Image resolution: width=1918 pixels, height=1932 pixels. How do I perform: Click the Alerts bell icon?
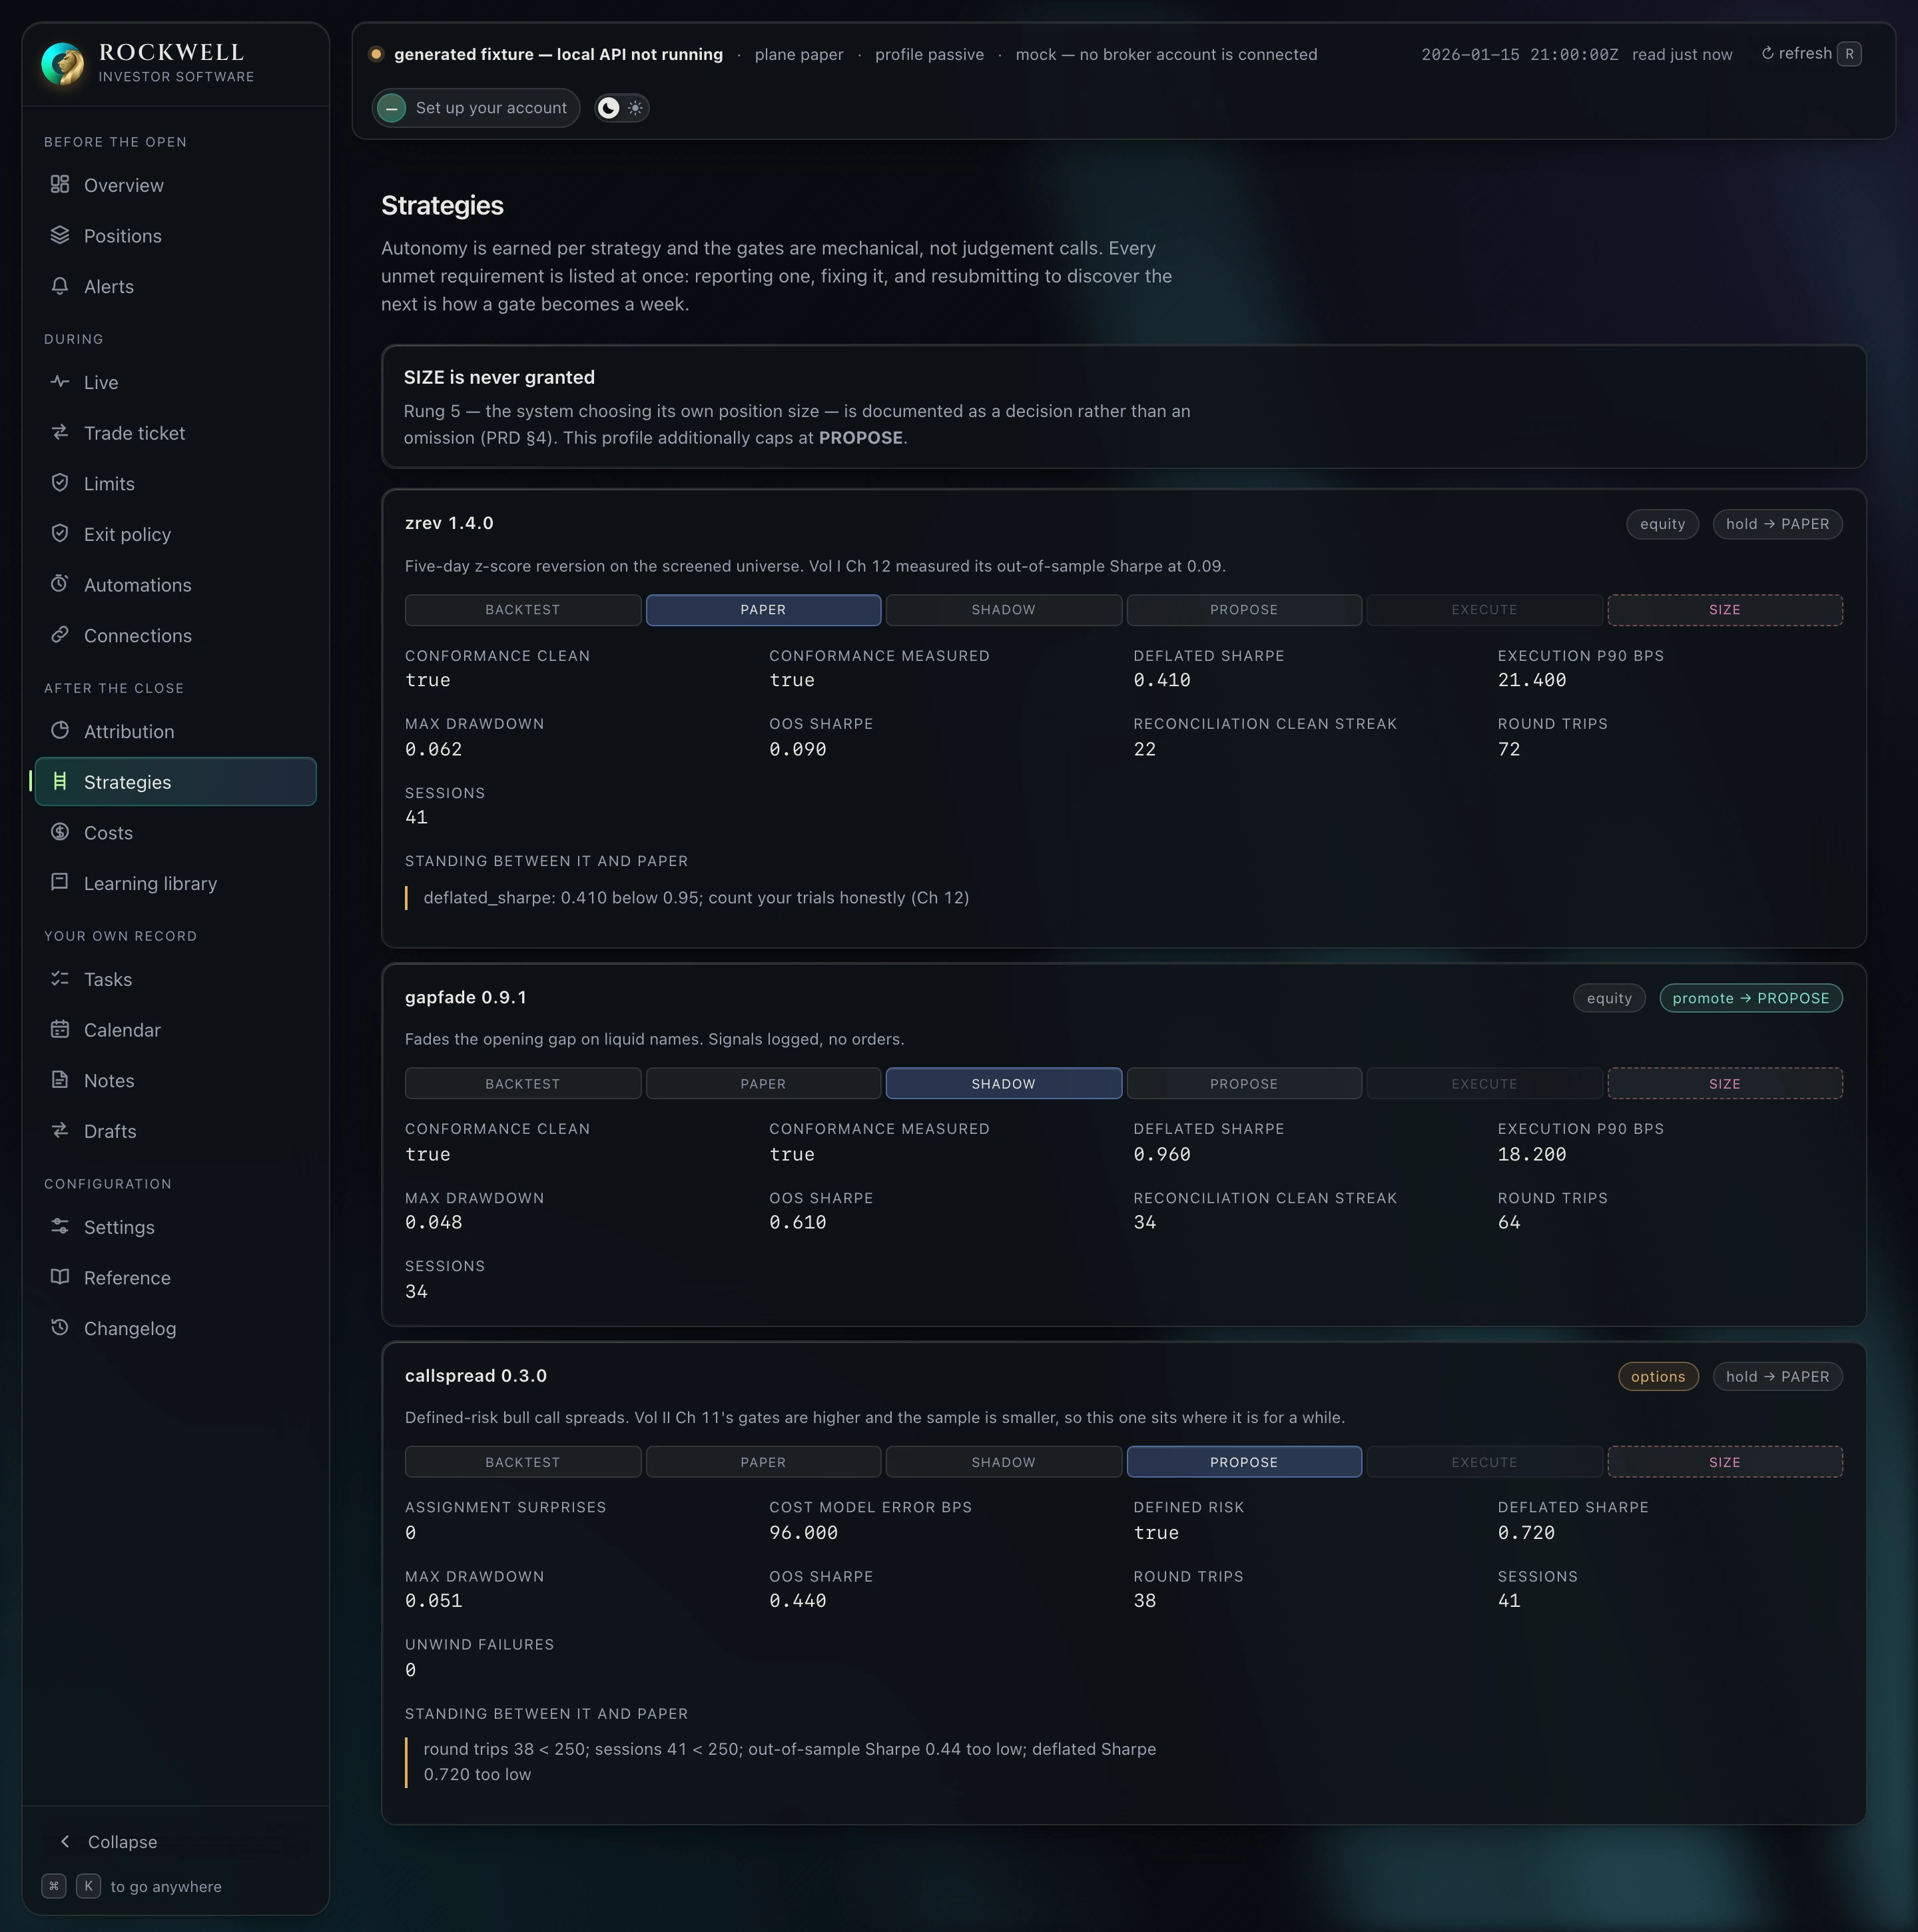pyautogui.click(x=60, y=286)
